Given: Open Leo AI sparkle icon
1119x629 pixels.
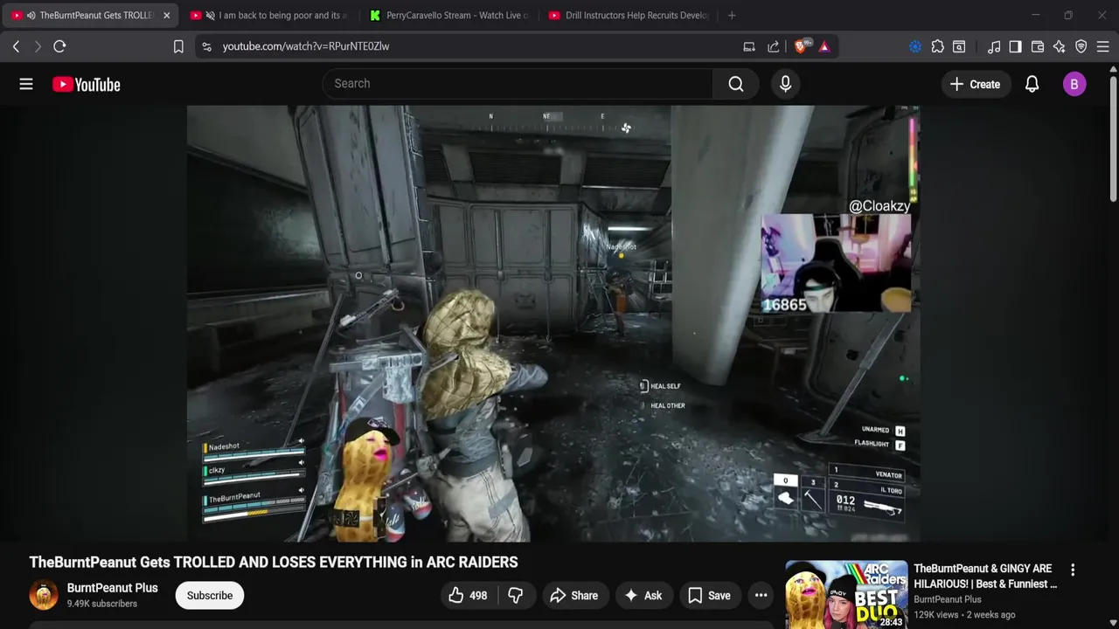Looking at the screenshot, I should (1059, 46).
